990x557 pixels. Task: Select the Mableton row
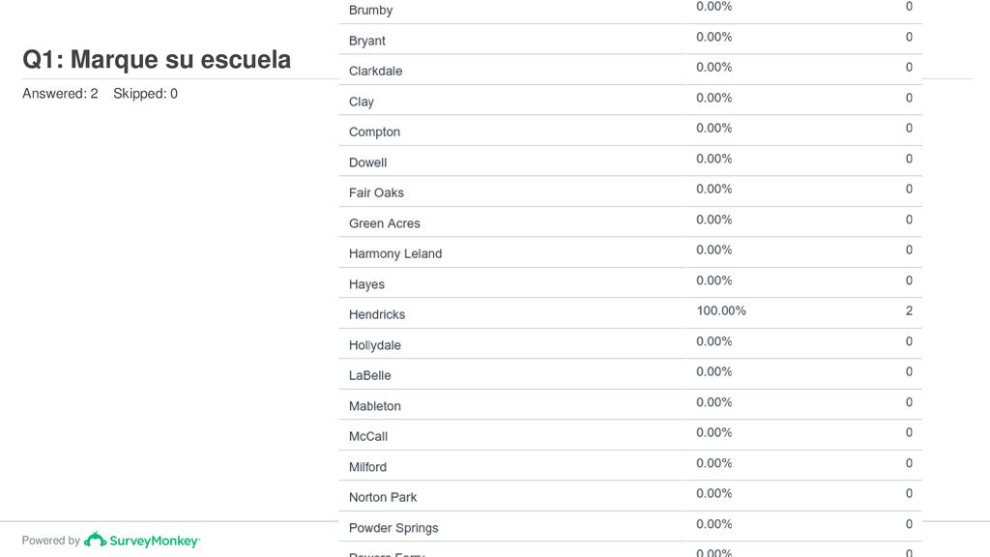click(630, 404)
